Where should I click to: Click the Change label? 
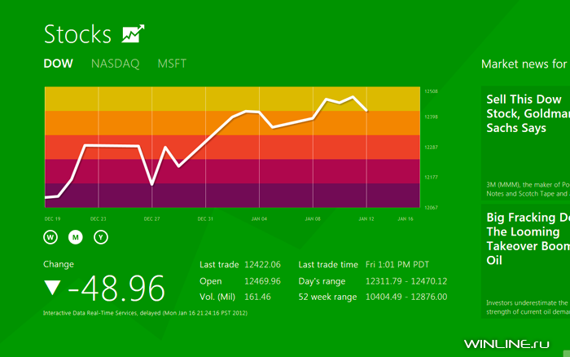[x=59, y=264]
